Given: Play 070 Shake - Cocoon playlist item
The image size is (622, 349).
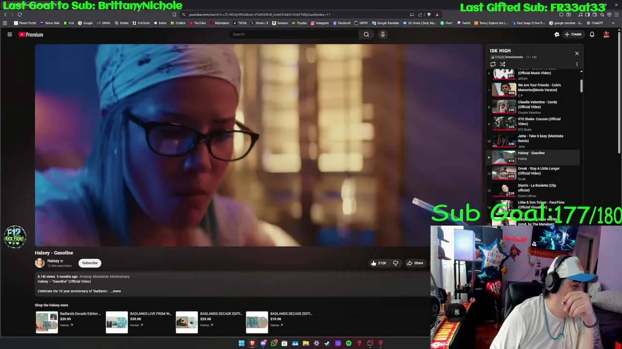Looking at the screenshot, I should click(533, 124).
